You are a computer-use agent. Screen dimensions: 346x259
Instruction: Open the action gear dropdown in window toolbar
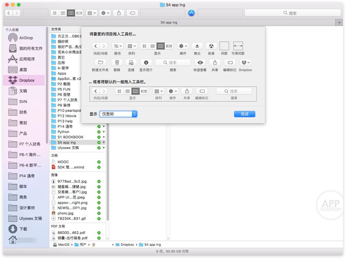(x=105, y=13)
